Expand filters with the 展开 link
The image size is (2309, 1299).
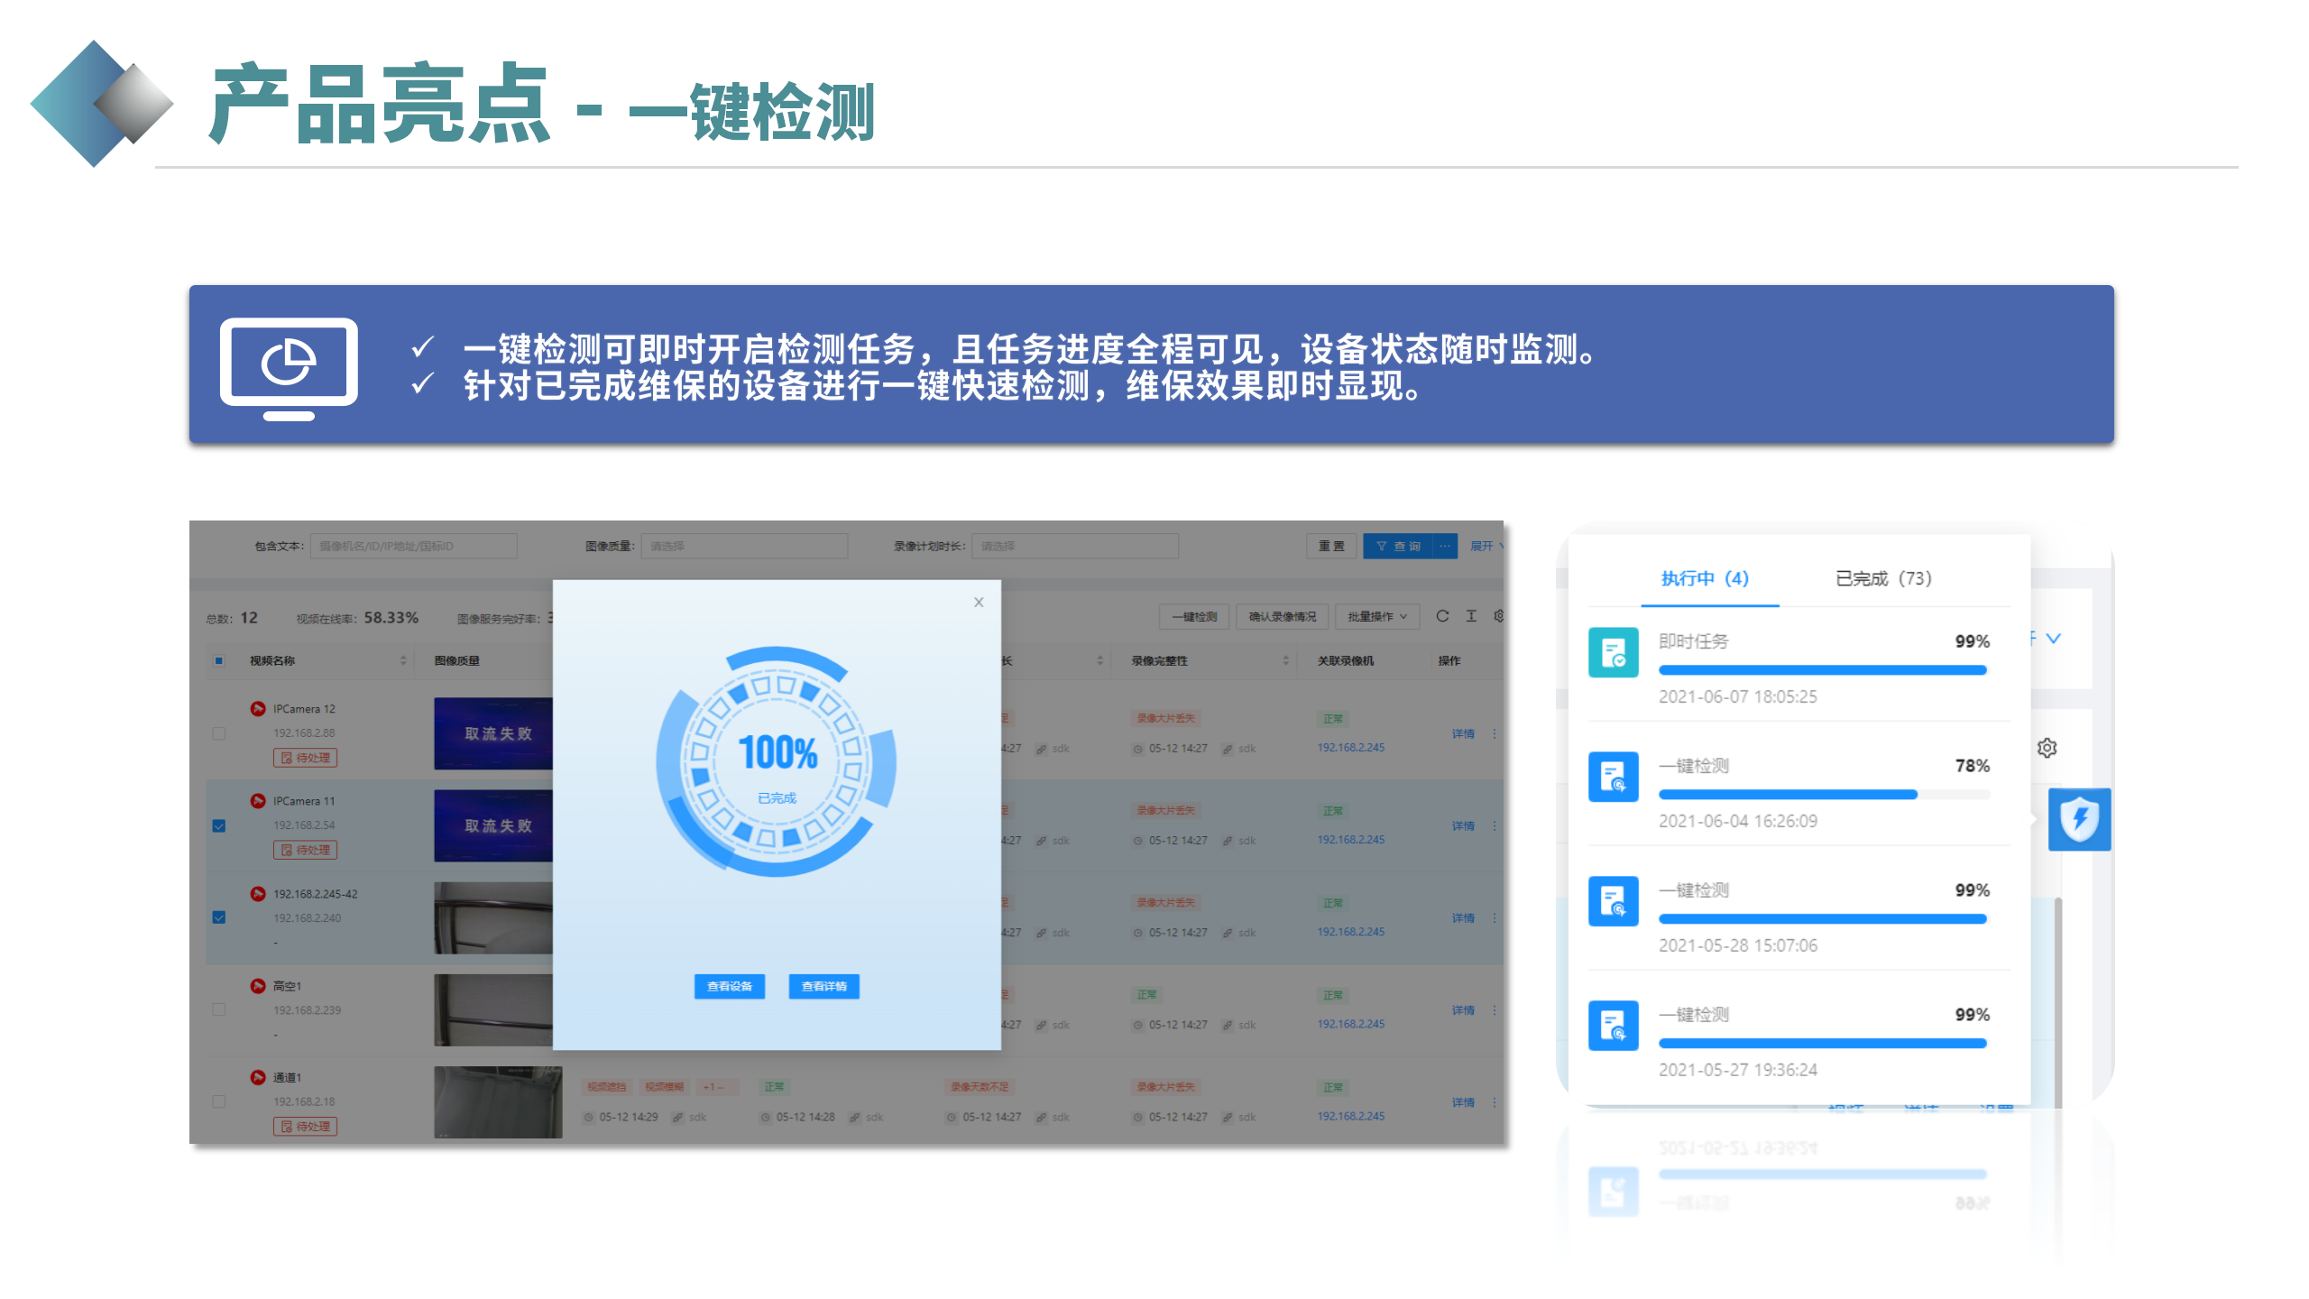pyautogui.click(x=1484, y=545)
